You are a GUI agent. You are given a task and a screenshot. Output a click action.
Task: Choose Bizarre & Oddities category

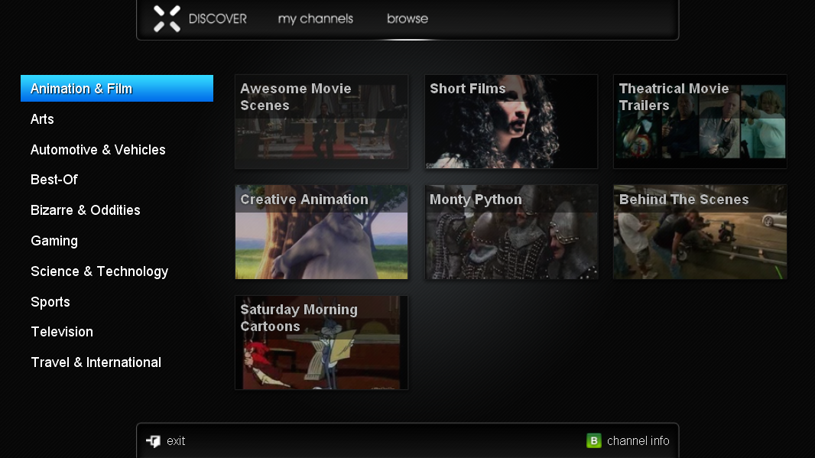pos(85,210)
